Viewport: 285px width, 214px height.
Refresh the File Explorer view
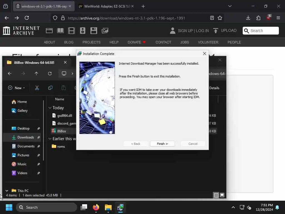click(x=50, y=74)
